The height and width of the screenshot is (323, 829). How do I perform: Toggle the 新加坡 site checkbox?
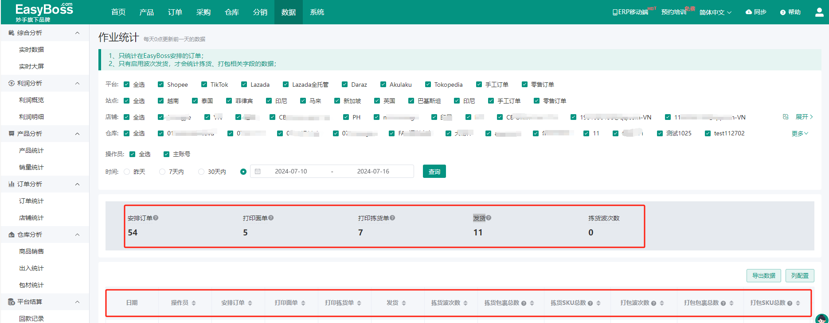point(337,101)
